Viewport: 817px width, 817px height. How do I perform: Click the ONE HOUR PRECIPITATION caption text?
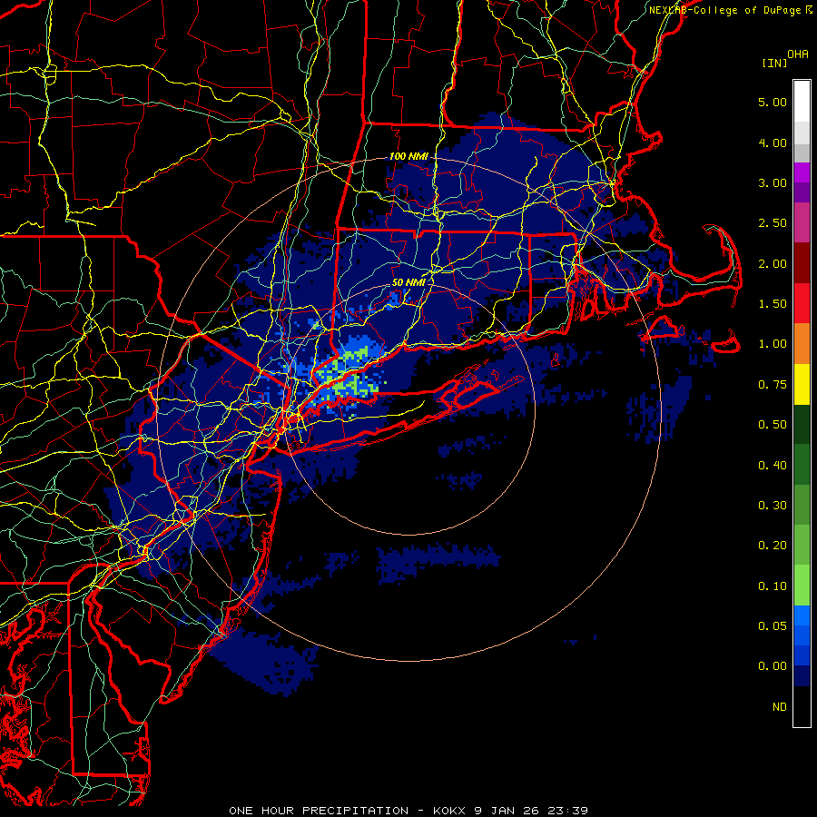click(319, 811)
